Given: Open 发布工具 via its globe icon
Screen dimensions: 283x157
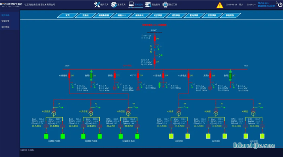Looking at the screenshot, I should [x=114, y=5].
